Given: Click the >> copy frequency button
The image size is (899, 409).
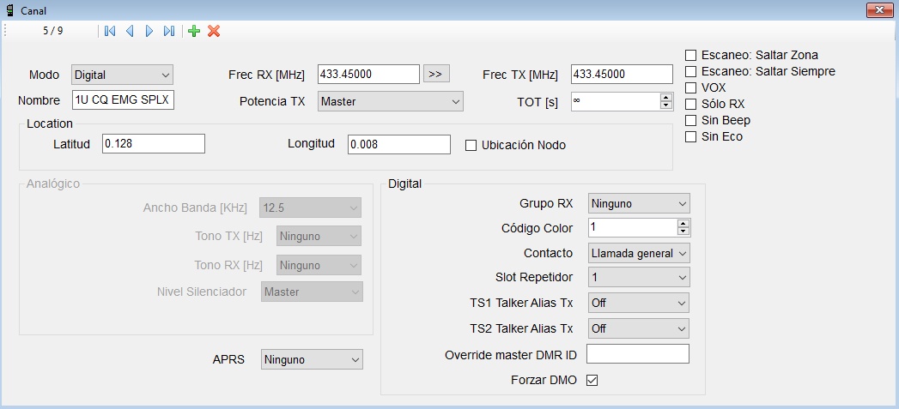Looking at the screenshot, I should [435, 74].
